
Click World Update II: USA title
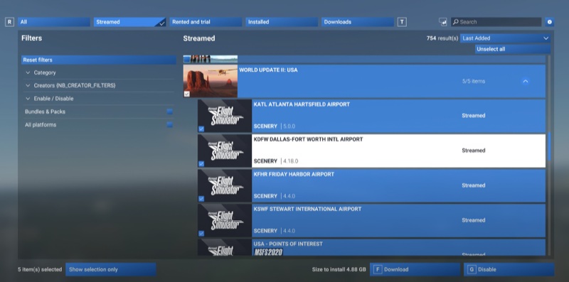click(268, 70)
